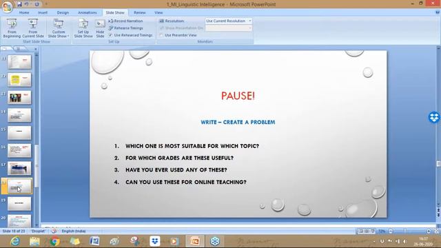Select slide 19 thumbnail

click(19, 204)
